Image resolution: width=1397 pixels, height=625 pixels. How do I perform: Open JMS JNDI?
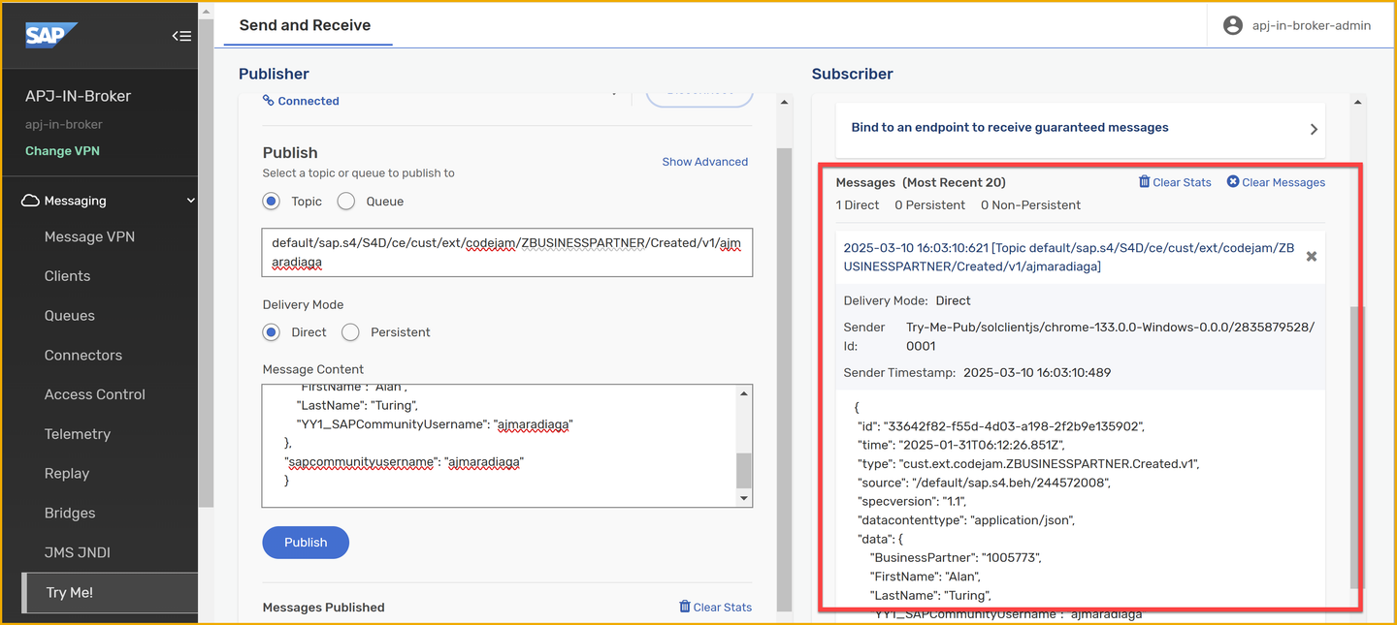78,552
